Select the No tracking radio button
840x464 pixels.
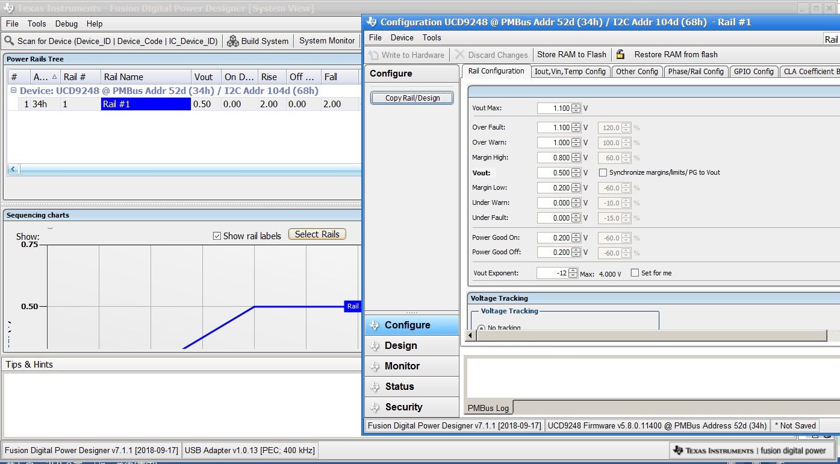(481, 328)
